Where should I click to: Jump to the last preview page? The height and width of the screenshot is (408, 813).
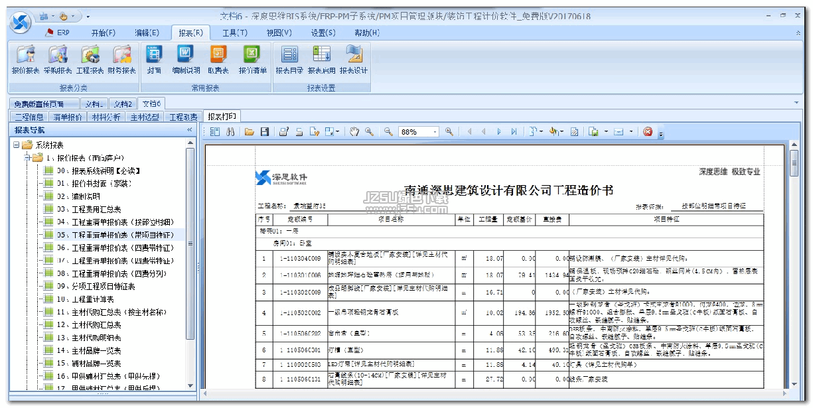click(x=514, y=132)
